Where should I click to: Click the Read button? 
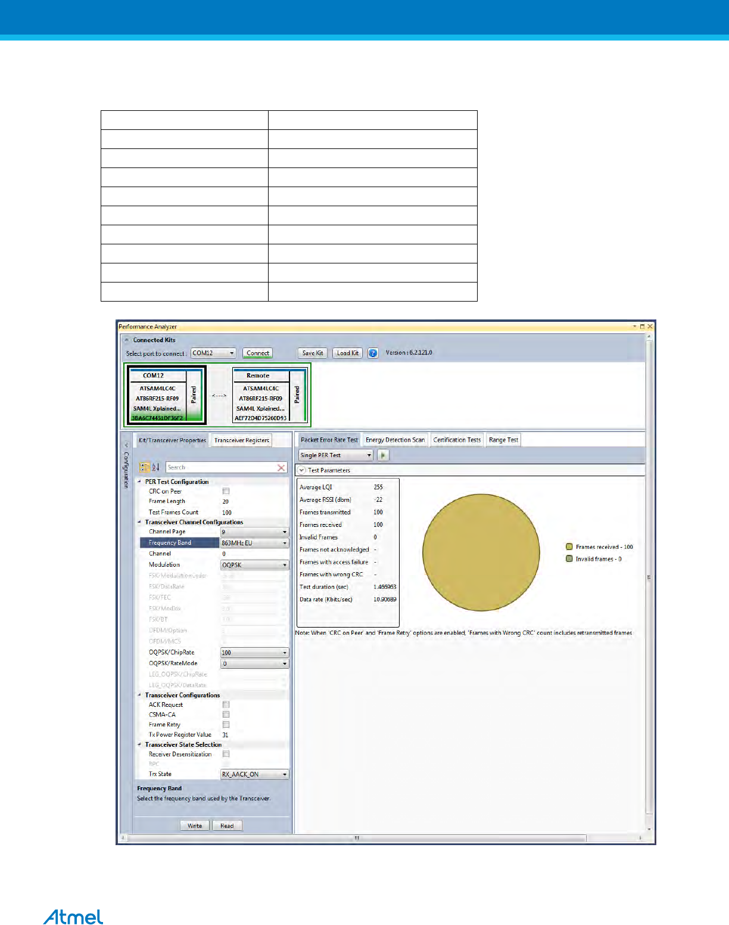pyautogui.click(x=227, y=825)
